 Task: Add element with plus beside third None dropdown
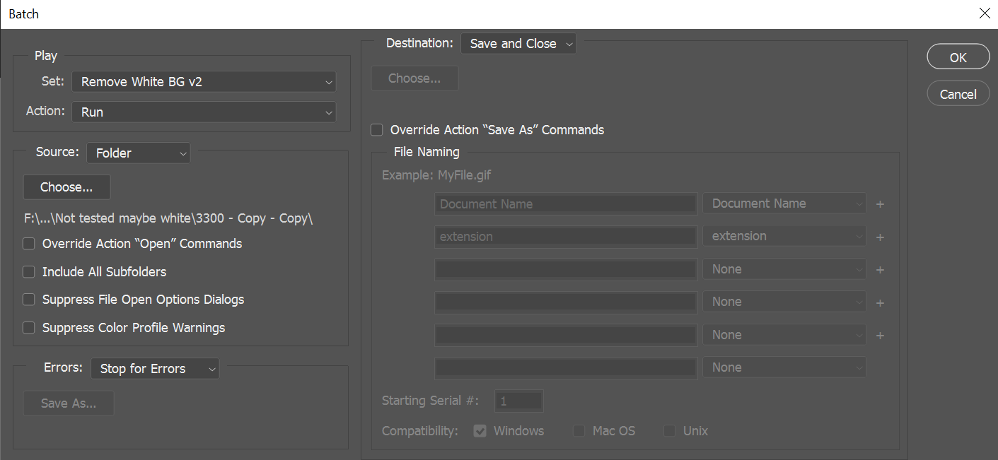click(x=880, y=269)
